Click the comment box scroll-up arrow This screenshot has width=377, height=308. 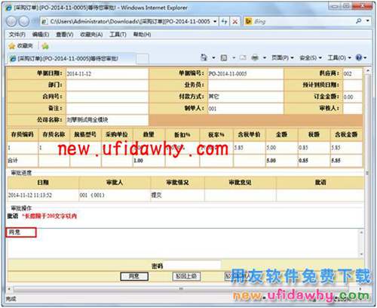(361, 232)
